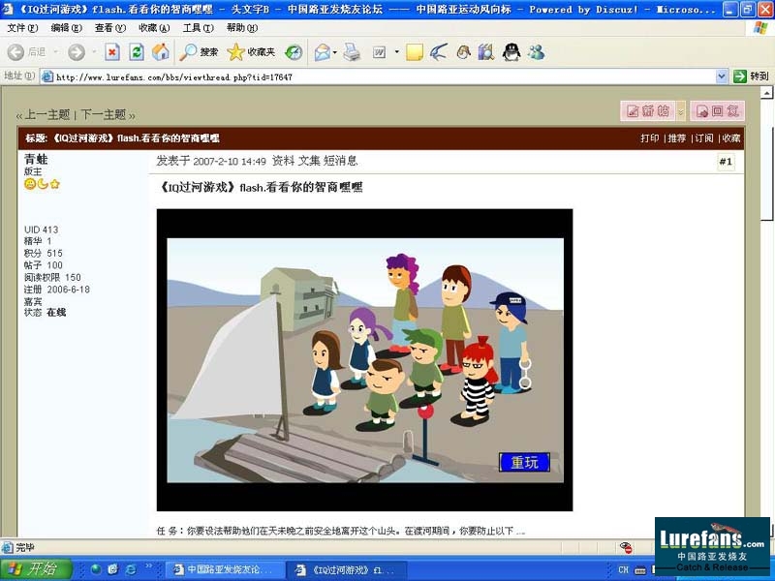Refresh the page with green arrows icon
The height and width of the screenshot is (581, 775).
(136, 52)
